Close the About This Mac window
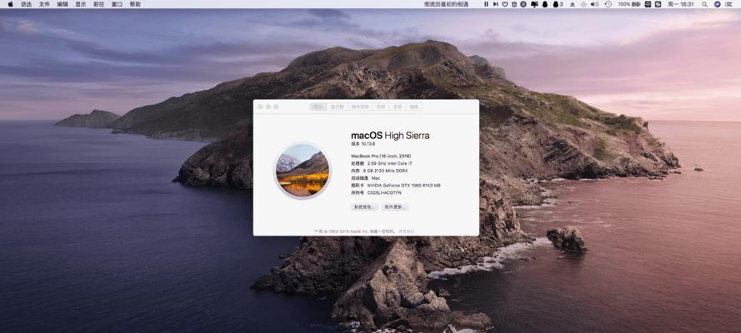Screen dimensions: 741x333 coord(260,107)
